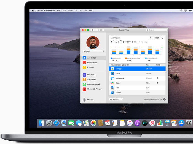Click the Search field in Screen Time
The width and height of the screenshot is (193, 144).
[x=157, y=30]
